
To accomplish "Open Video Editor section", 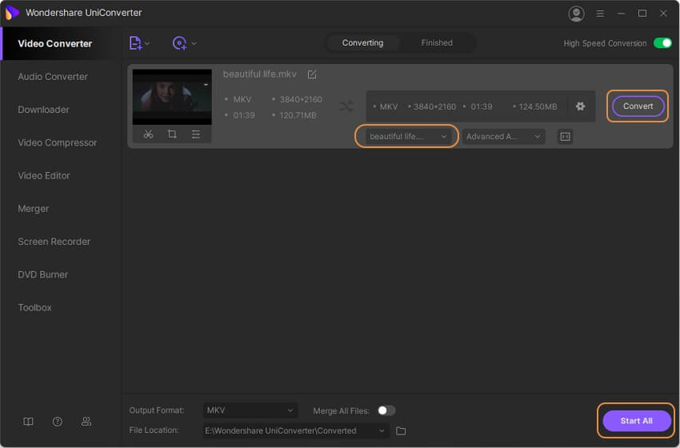I will [x=44, y=176].
